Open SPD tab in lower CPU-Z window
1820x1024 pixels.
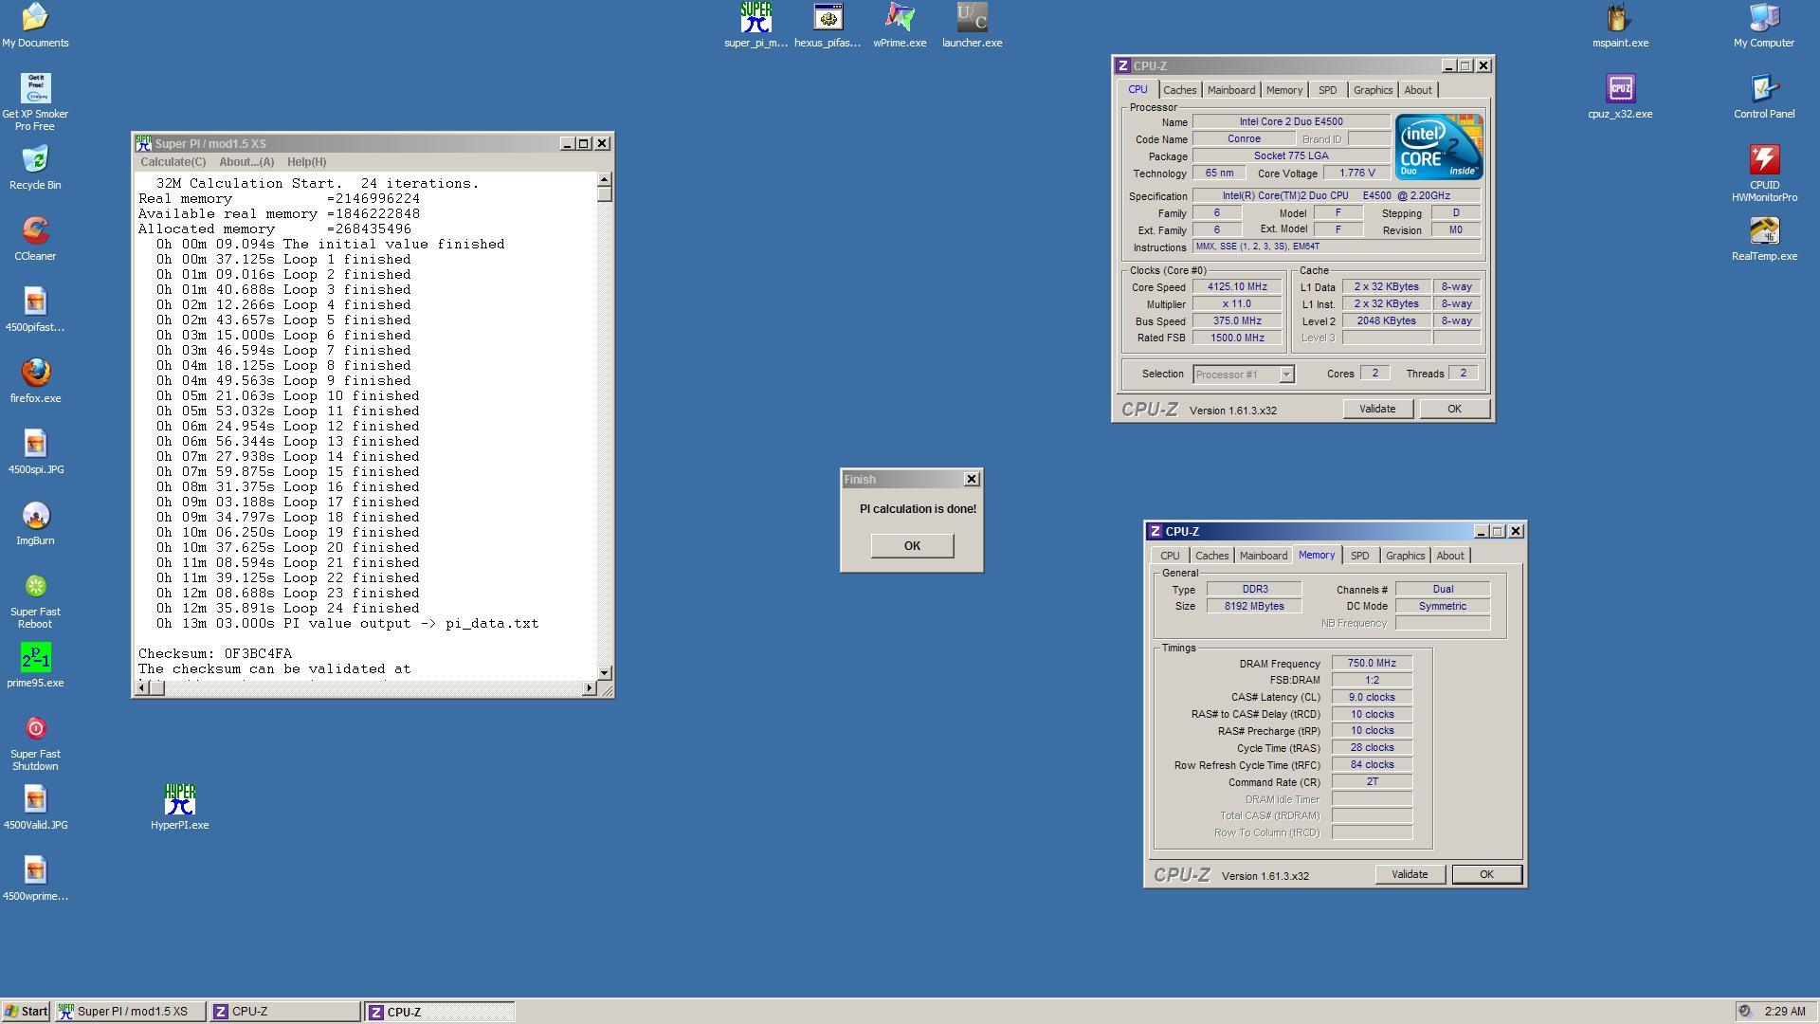(1359, 556)
